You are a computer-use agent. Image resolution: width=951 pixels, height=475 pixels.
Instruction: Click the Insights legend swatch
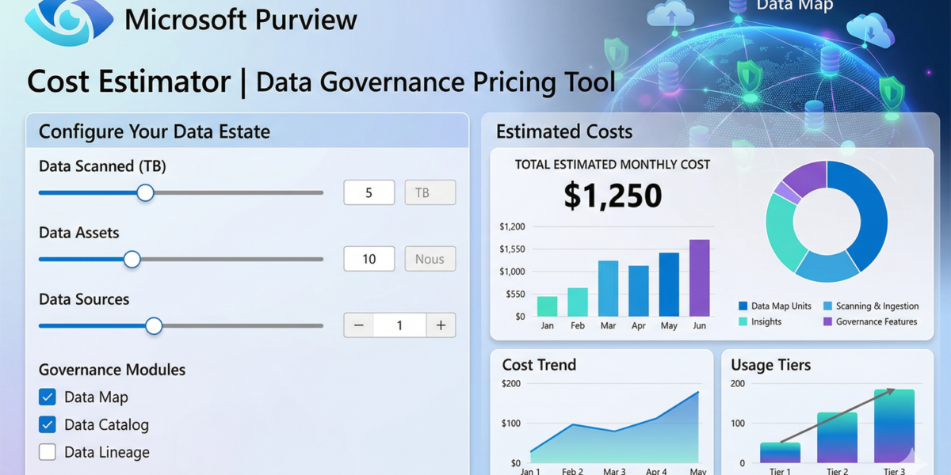tap(743, 321)
